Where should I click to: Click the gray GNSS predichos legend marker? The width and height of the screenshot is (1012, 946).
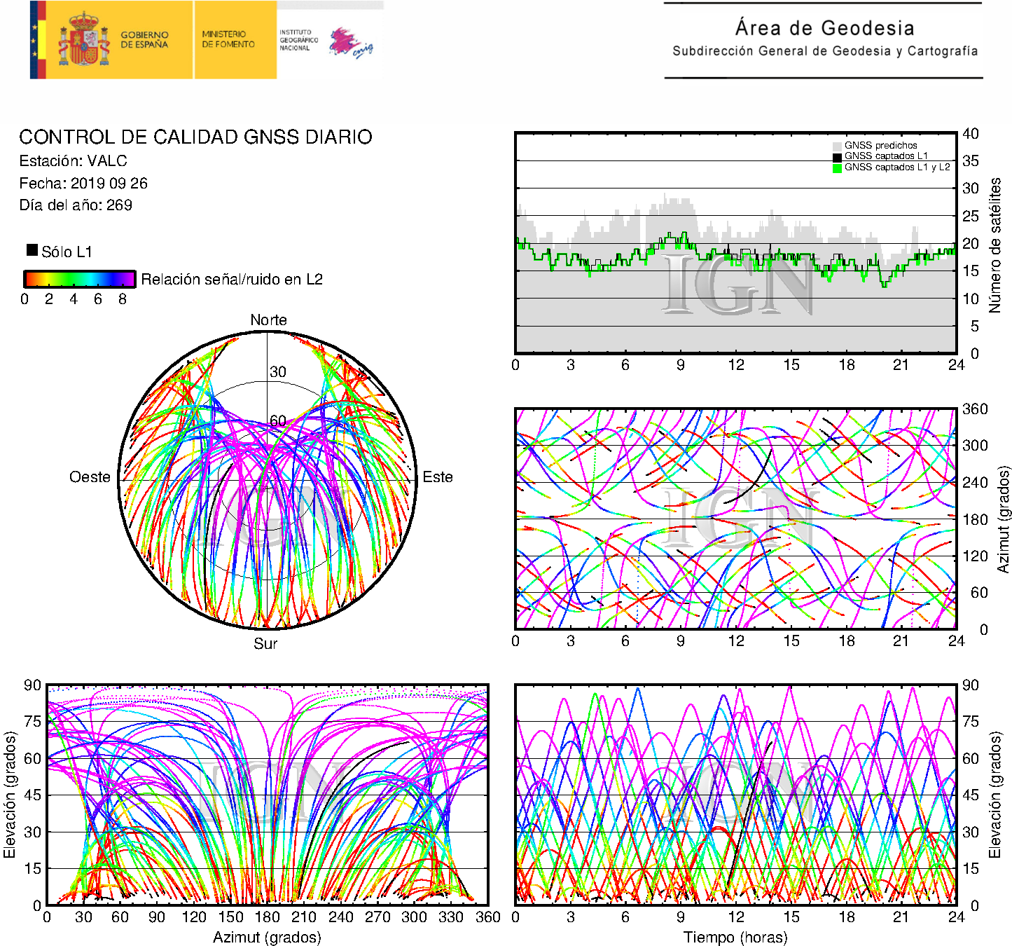(837, 146)
